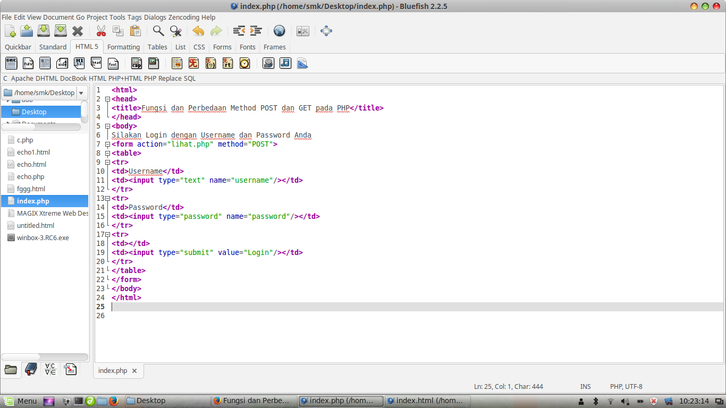Collapse the form block on line 7
Screen dimensions: 726x408
107,144
